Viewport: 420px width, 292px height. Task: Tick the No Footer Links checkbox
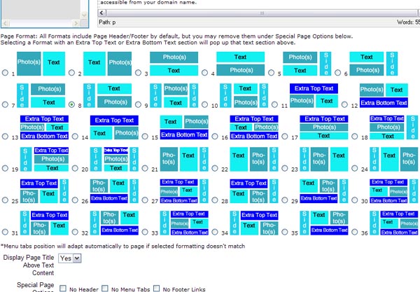pos(156,288)
